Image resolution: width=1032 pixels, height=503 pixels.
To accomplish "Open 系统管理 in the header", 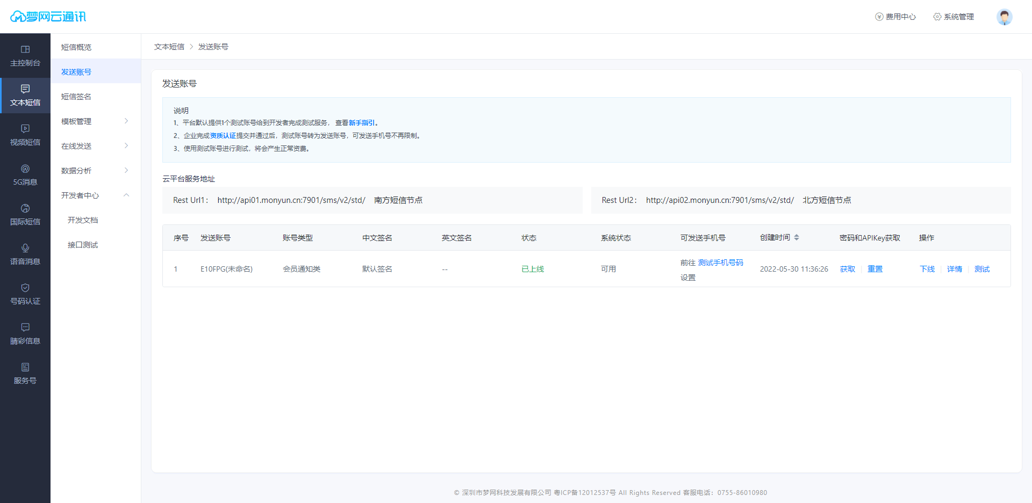I will (x=954, y=17).
